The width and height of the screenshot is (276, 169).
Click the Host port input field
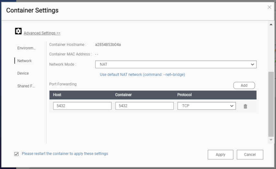click(x=82, y=106)
